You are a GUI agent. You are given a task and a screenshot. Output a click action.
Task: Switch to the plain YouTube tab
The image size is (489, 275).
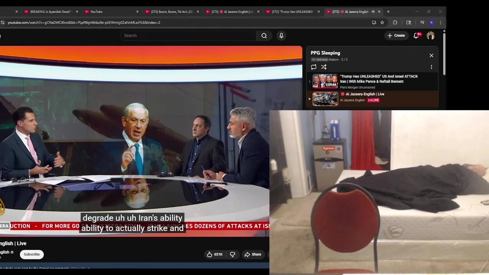point(111,11)
